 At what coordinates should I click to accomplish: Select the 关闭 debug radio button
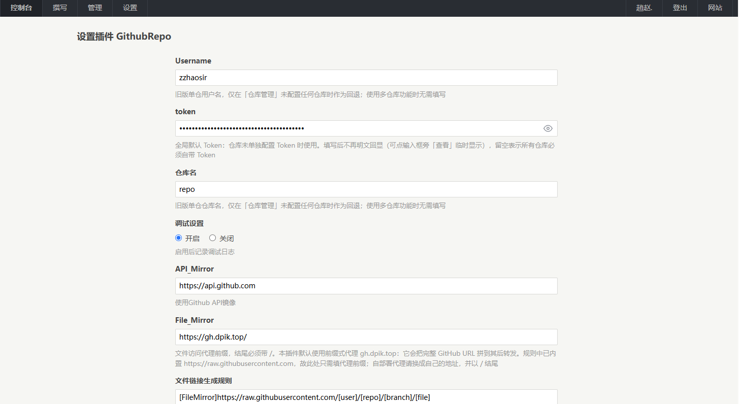pyautogui.click(x=213, y=238)
